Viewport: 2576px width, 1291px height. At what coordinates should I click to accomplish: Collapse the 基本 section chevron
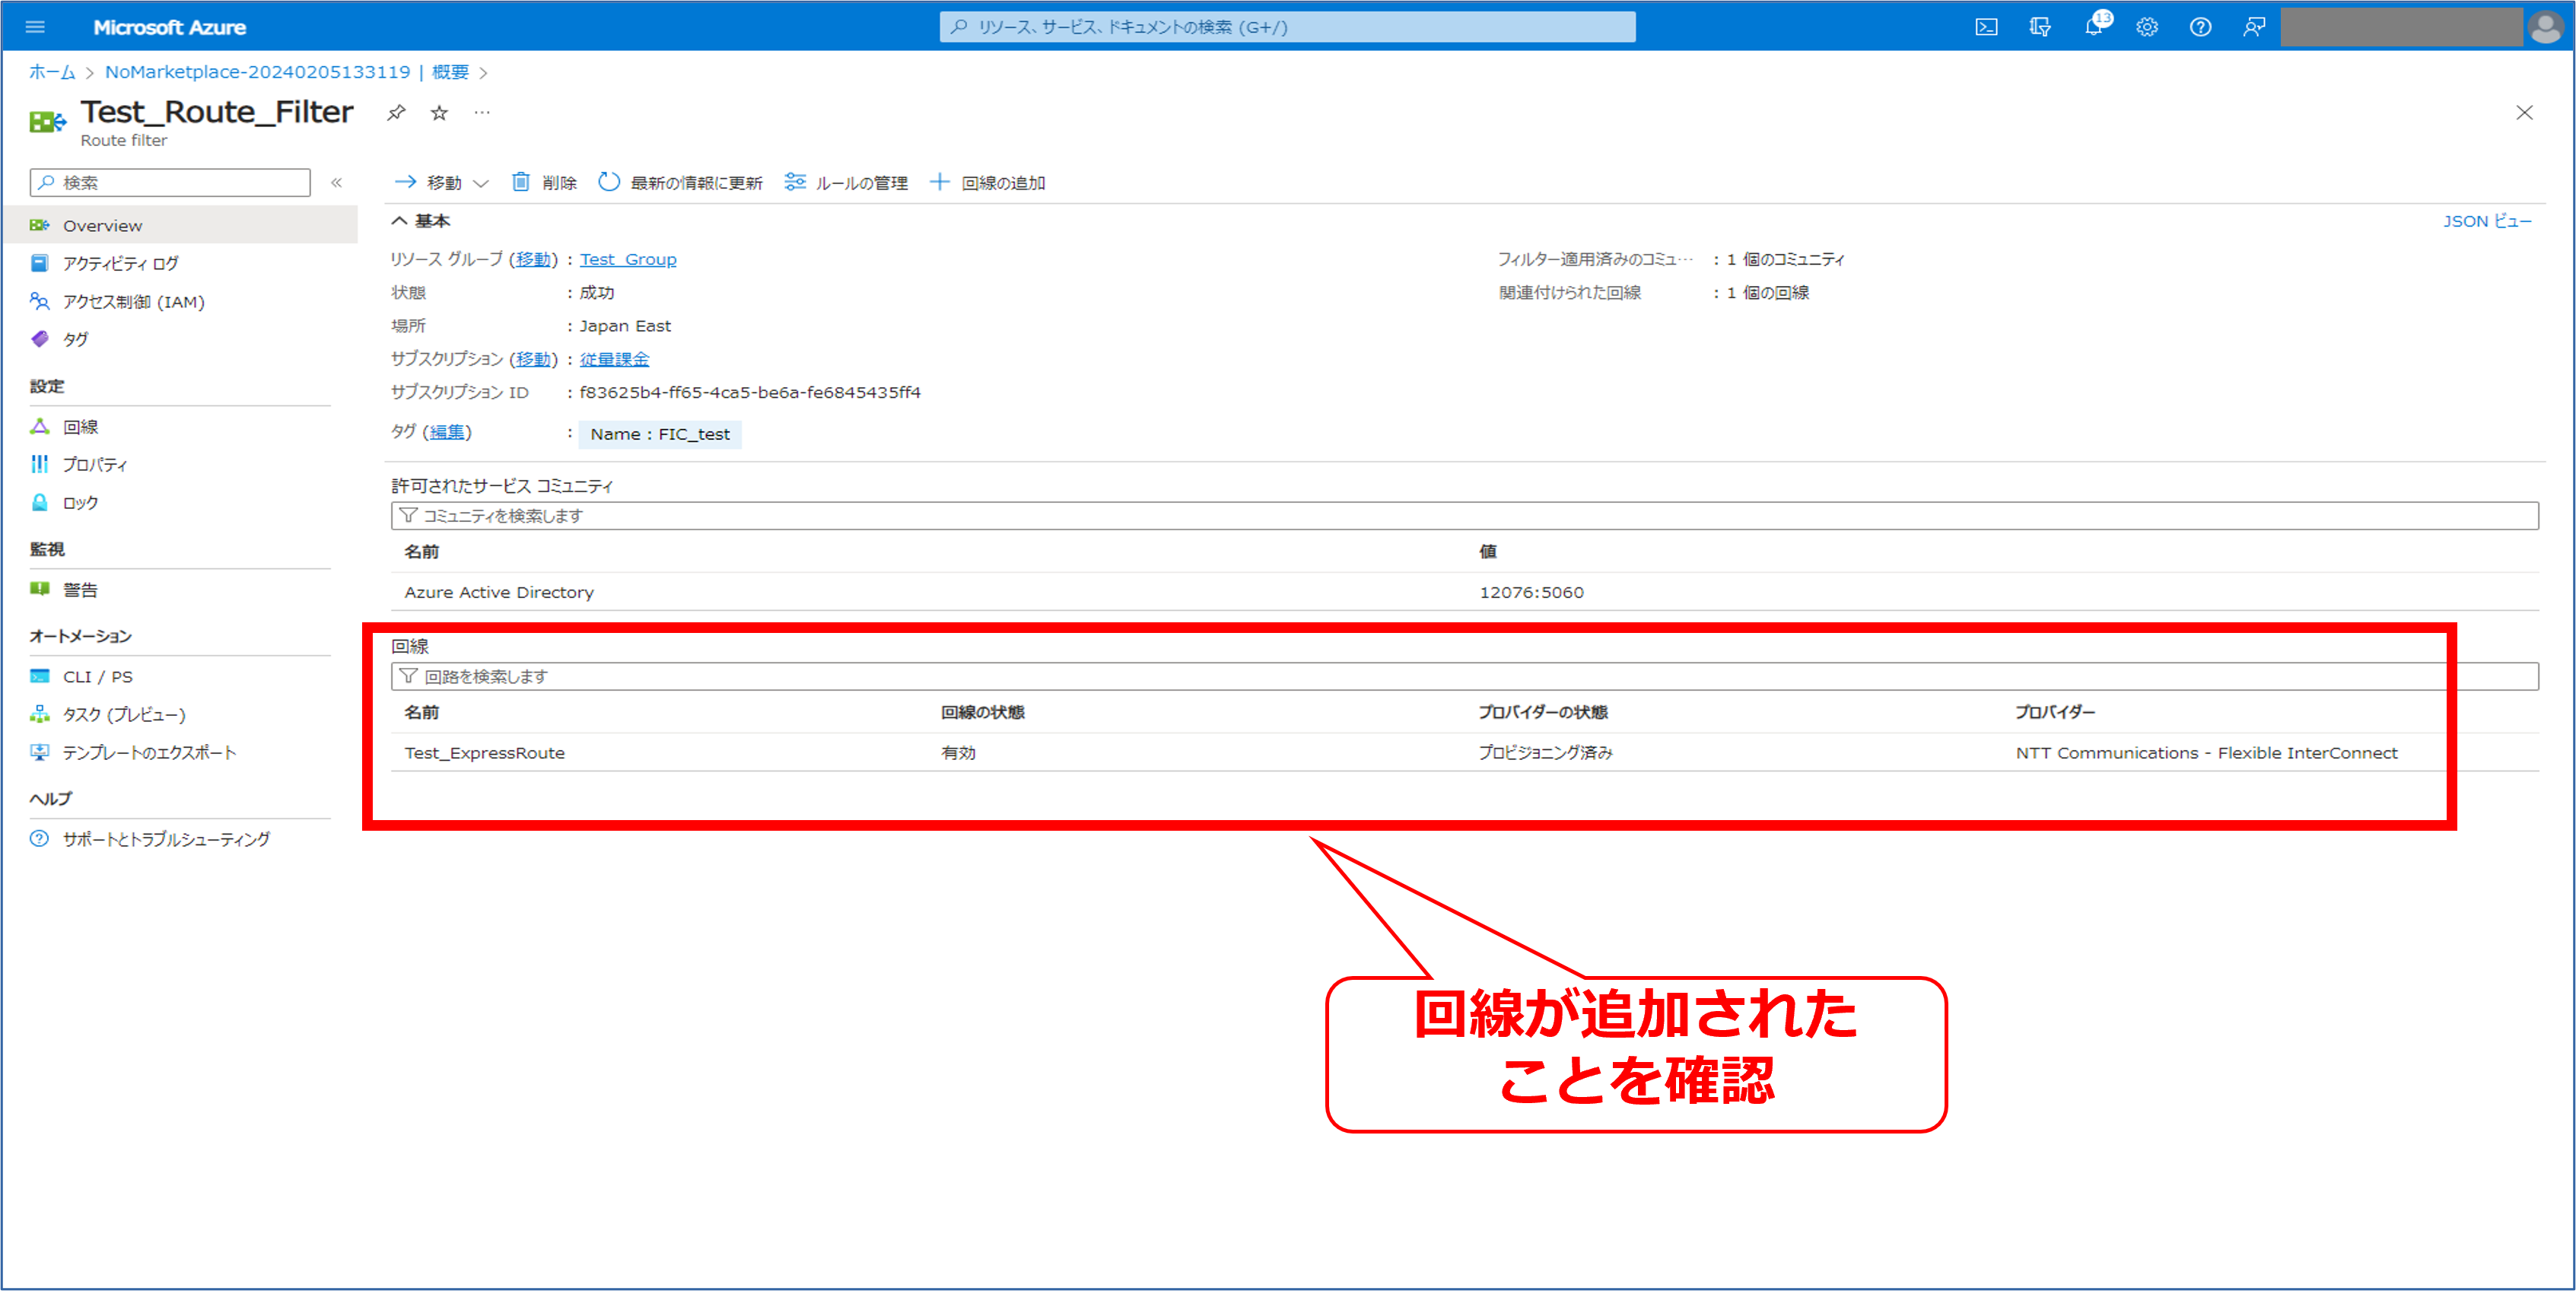(x=399, y=221)
